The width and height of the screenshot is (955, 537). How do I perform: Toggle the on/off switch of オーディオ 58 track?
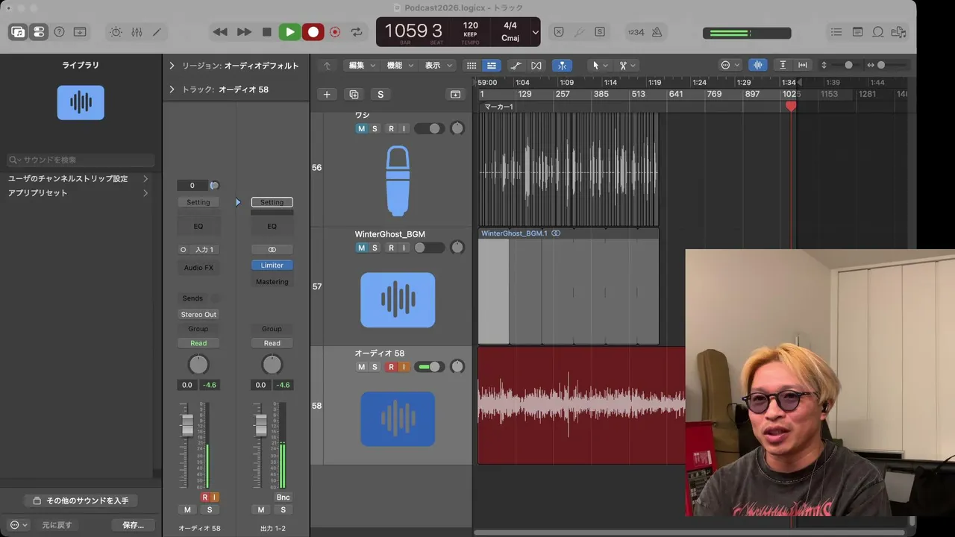429,367
